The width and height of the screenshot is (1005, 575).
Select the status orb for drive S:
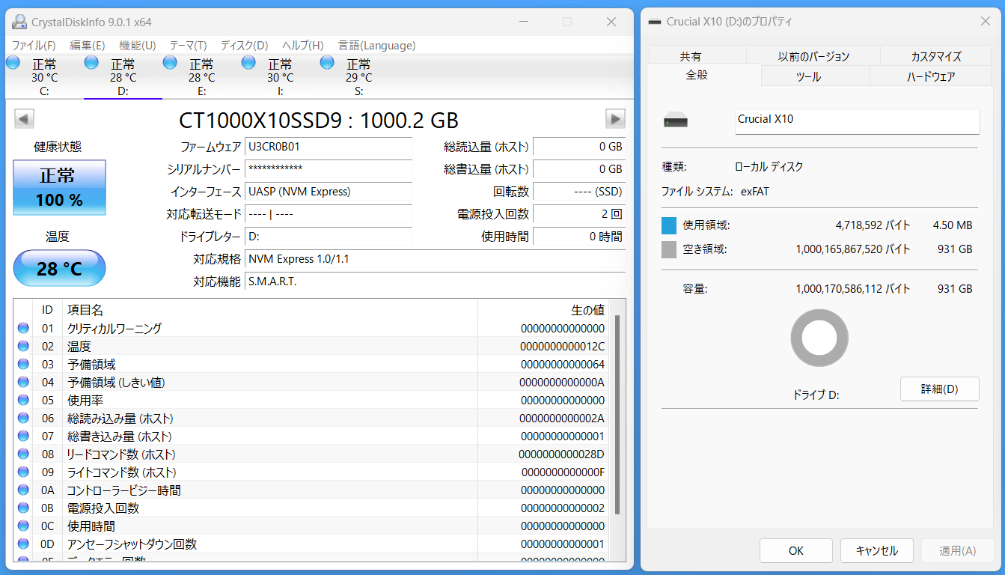[x=327, y=63]
